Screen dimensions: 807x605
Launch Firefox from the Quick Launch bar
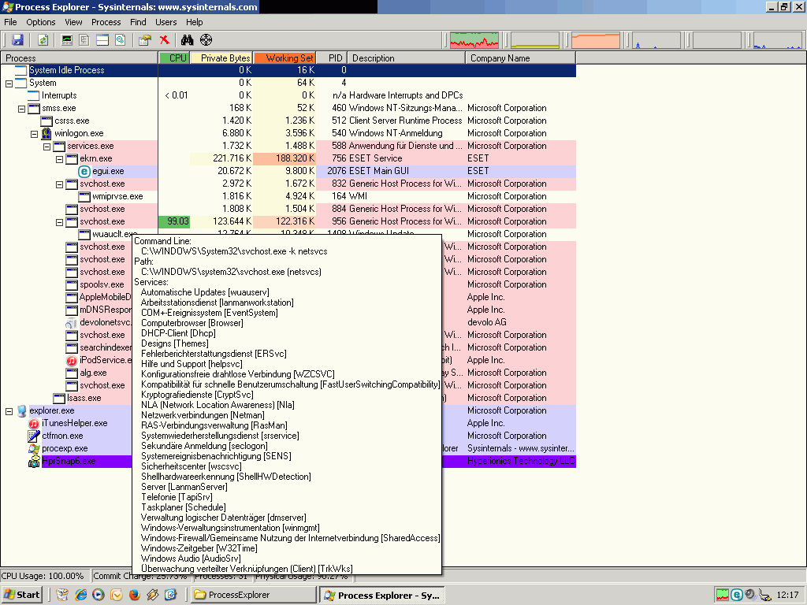tap(134, 595)
